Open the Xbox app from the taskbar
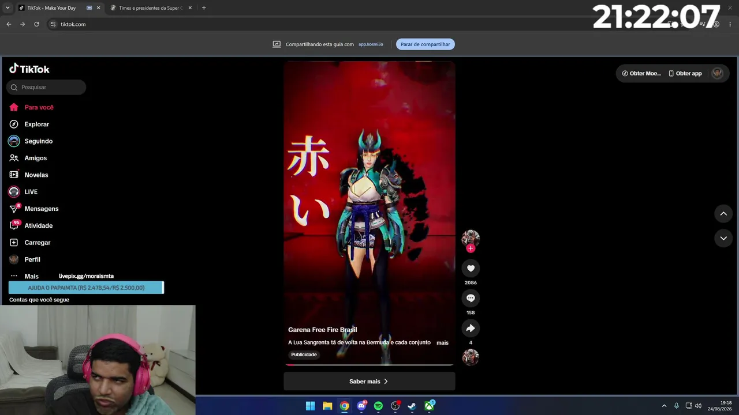The height and width of the screenshot is (415, 739). 430,406
